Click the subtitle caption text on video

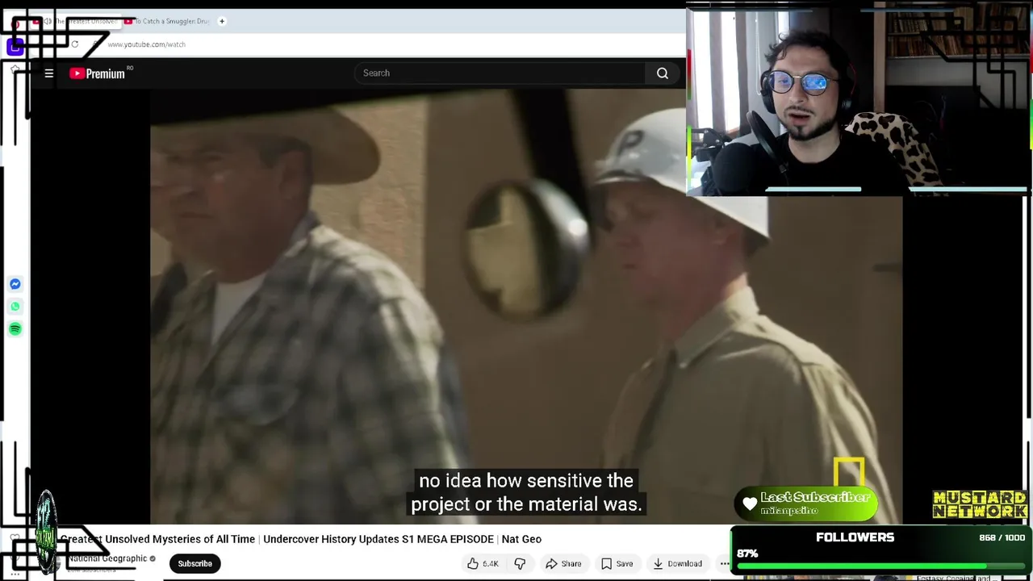(x=526, y=492)
